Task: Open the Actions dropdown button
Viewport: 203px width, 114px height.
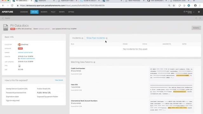Action: coord(196,28)
